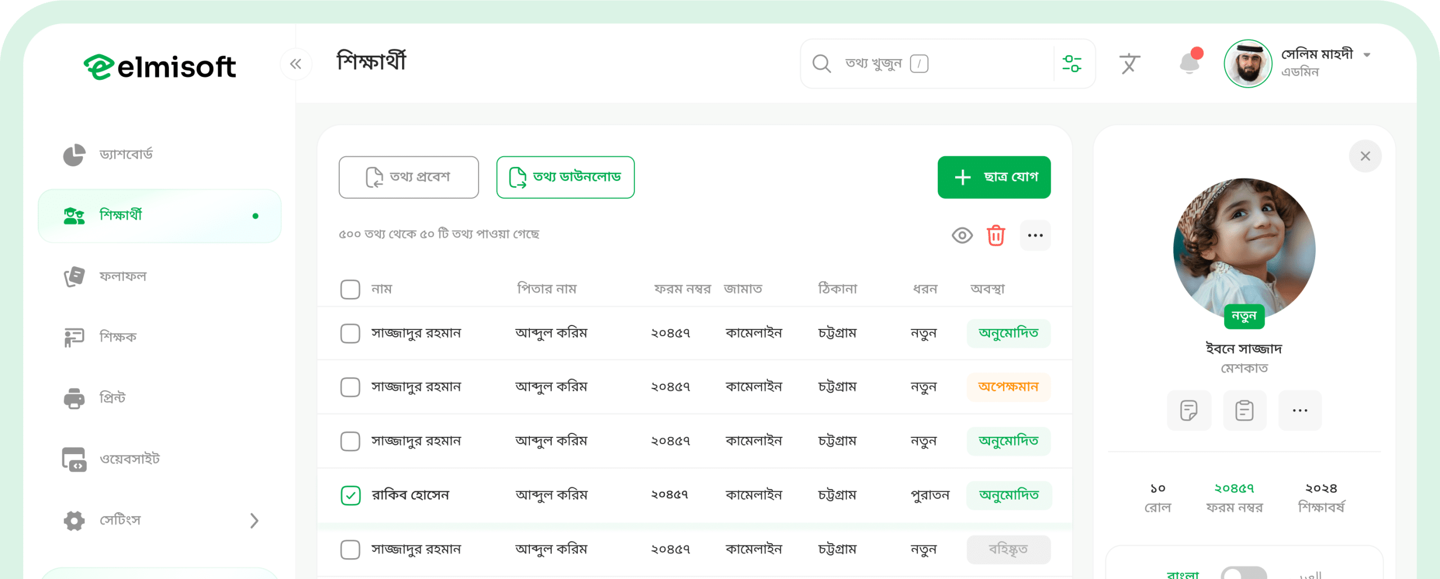Collapse the sidebar with double-chevron button

pyautogui.click(x=296, y=64)
